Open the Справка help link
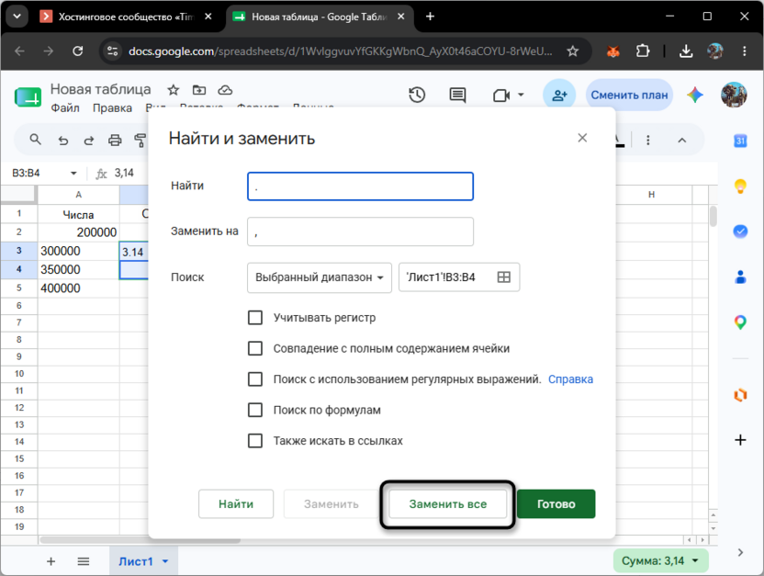Image resolution: width=764 pixels, height=576 pixels. point(570,379)
